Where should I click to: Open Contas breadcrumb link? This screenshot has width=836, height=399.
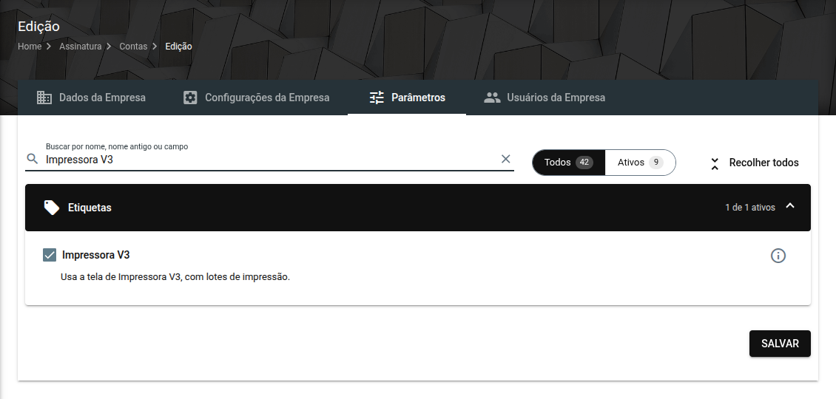tap(133, 47)
